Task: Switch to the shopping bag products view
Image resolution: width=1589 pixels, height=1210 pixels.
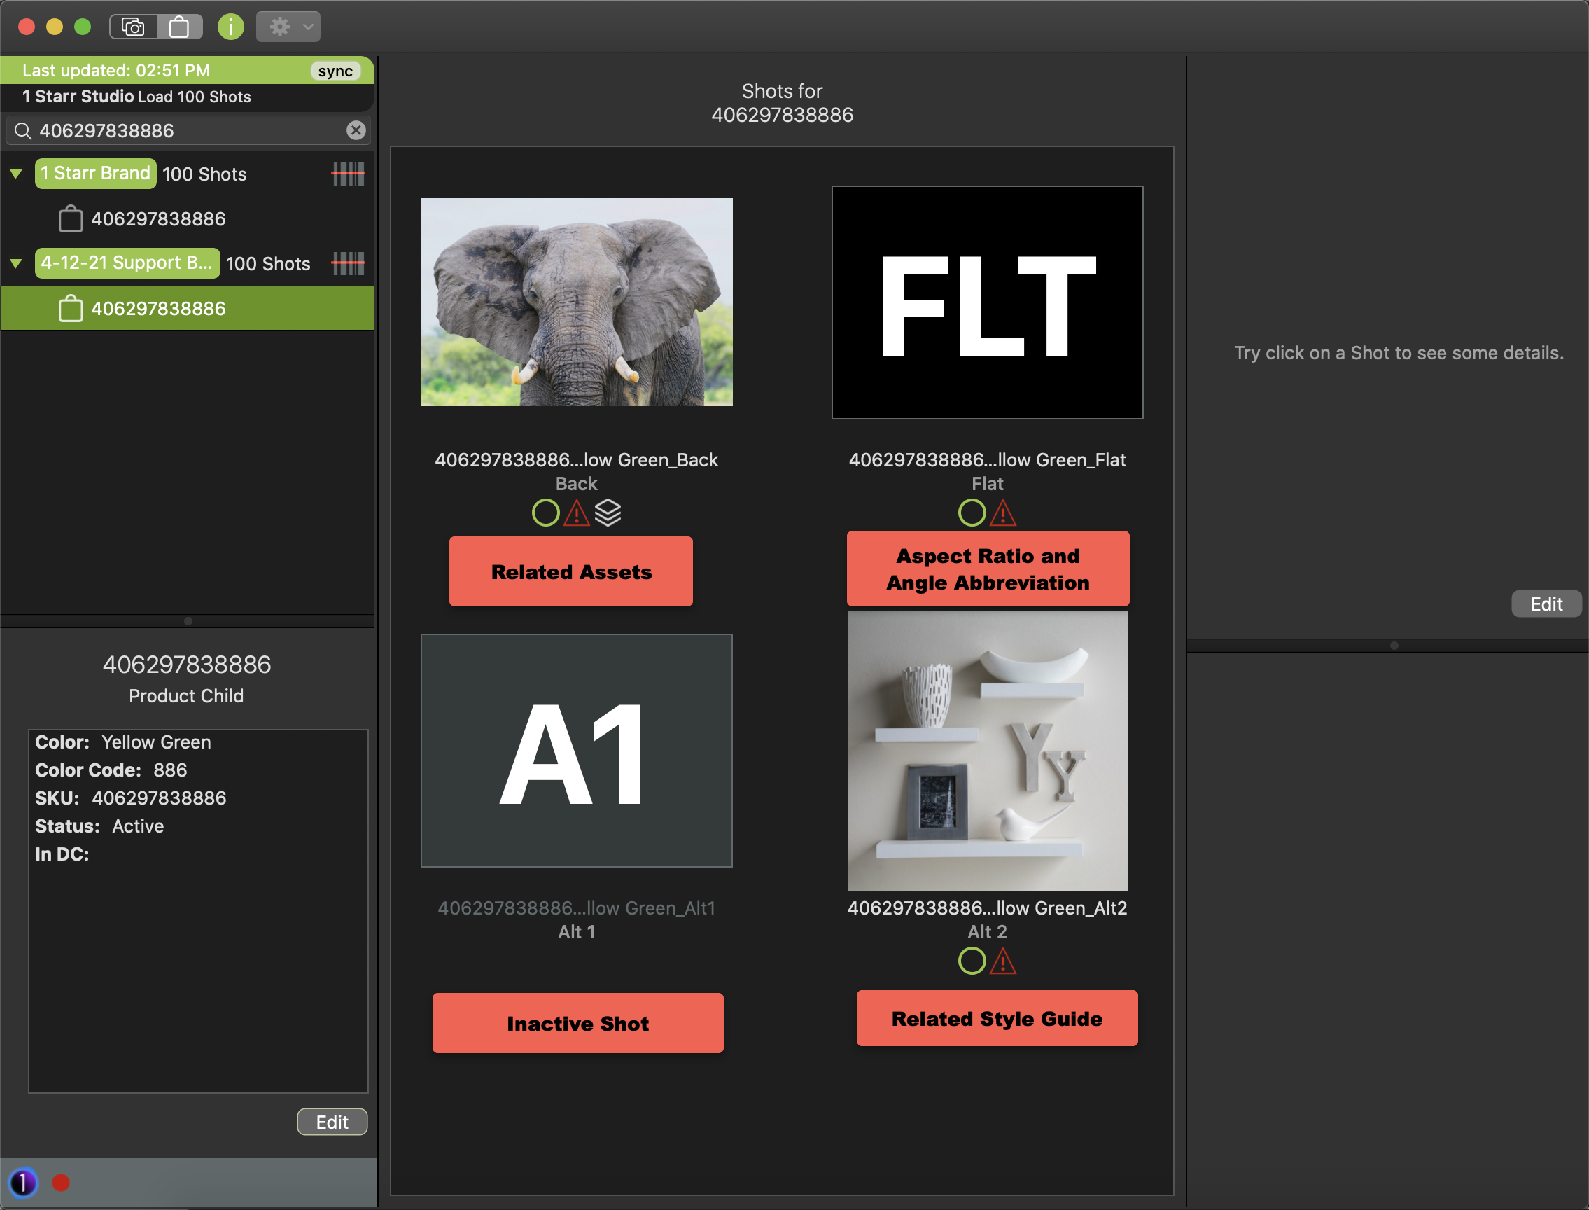Action: pyautogui.click(x=179, y=27)
